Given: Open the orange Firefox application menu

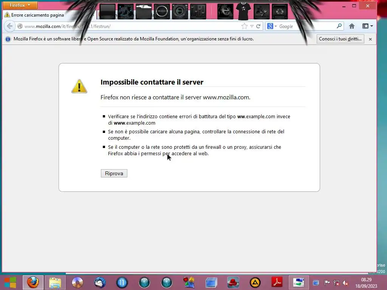Looking at the screenshot, I should [20, 5].
